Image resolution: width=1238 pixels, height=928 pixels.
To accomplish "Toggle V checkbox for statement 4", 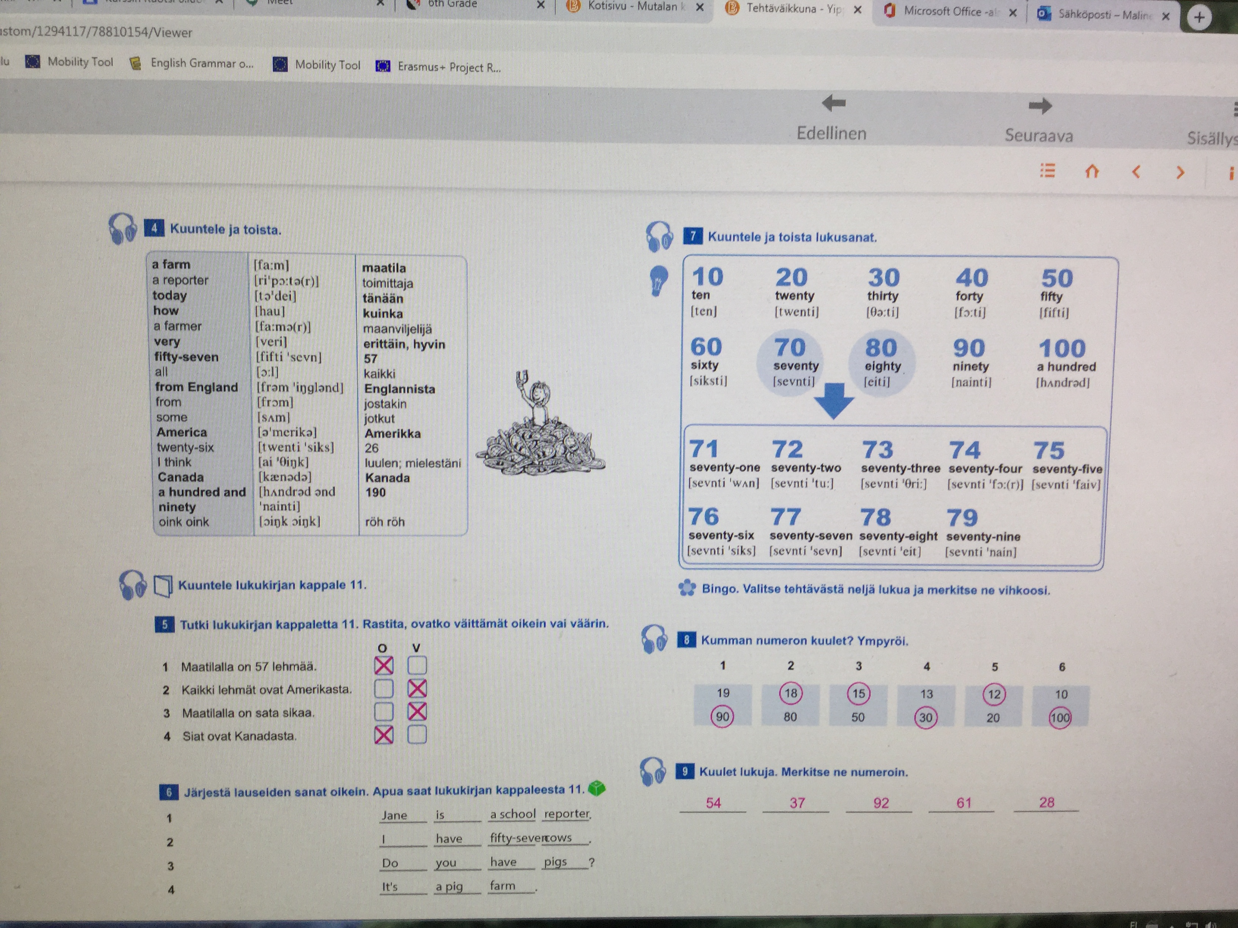I will (x=417, y=734).
